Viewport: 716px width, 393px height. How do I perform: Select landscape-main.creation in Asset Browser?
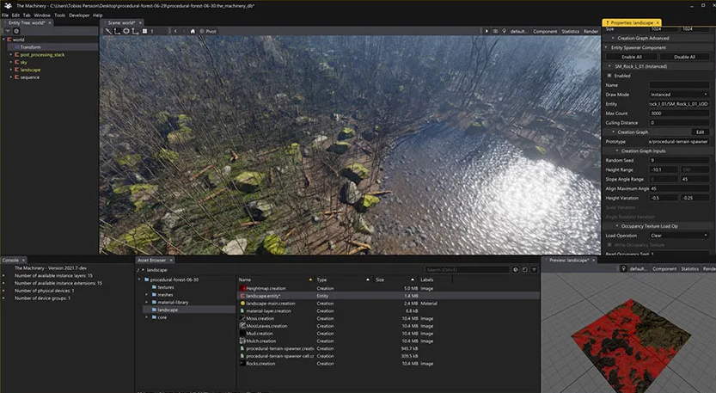point(270,303)
